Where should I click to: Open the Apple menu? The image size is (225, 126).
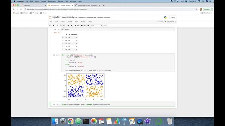[x=14, y=1]
